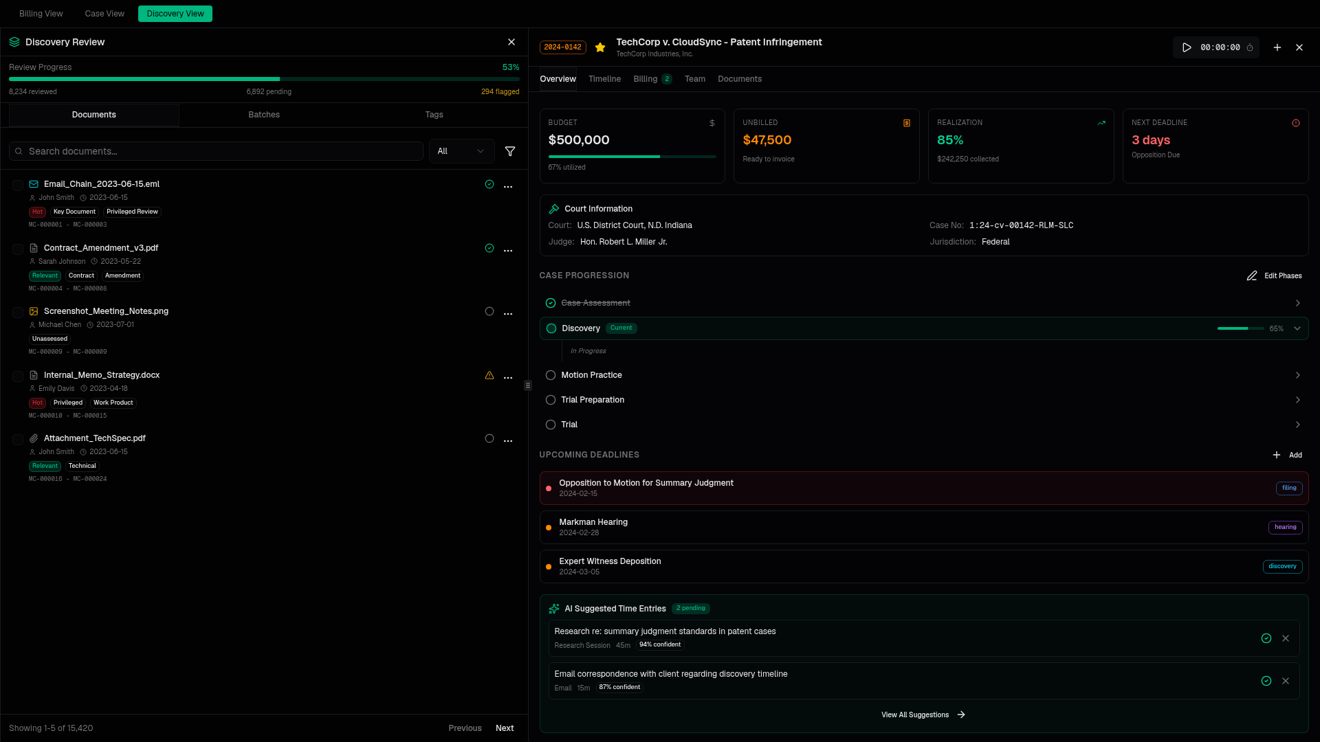Open the All filter dropdown

(461, 151)
